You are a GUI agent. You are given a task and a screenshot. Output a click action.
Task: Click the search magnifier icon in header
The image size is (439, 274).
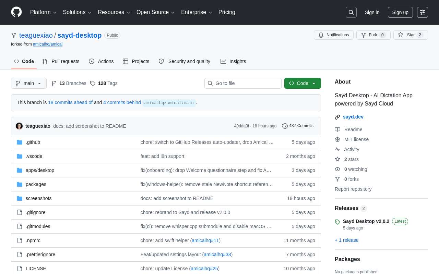(351, 12)
